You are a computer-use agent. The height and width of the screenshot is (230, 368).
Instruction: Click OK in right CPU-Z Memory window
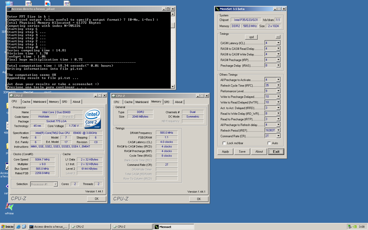199,199
